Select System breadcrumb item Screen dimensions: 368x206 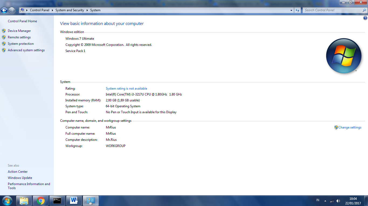95,10
